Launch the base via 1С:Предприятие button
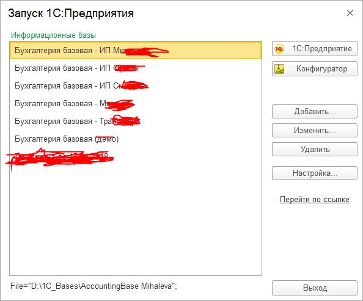Image resolution: width=363 pixels, height=301 pixels. coord(314,49)
